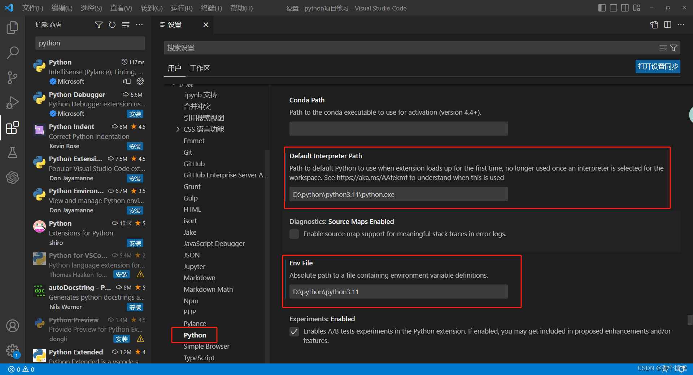This screenshot has width=693, height=375.
Task: Open editor more actions ellipsis
Action: click(x=681, y=25)
